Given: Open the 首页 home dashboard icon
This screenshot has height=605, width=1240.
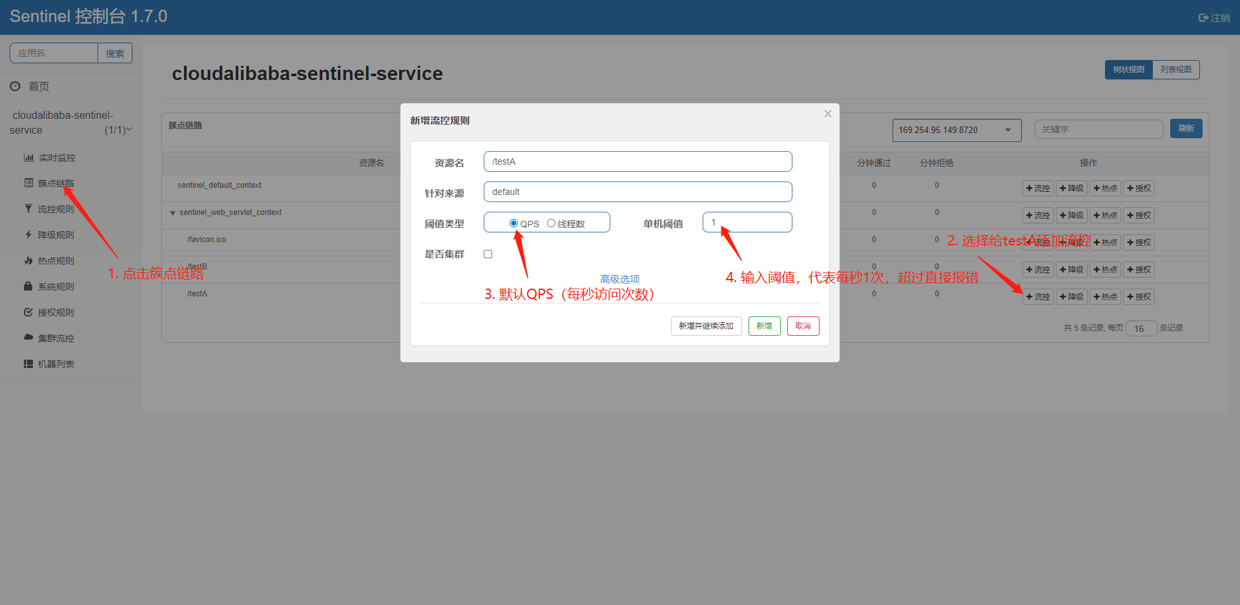Looking at the screenshot, I should click(x=15, y=86).
